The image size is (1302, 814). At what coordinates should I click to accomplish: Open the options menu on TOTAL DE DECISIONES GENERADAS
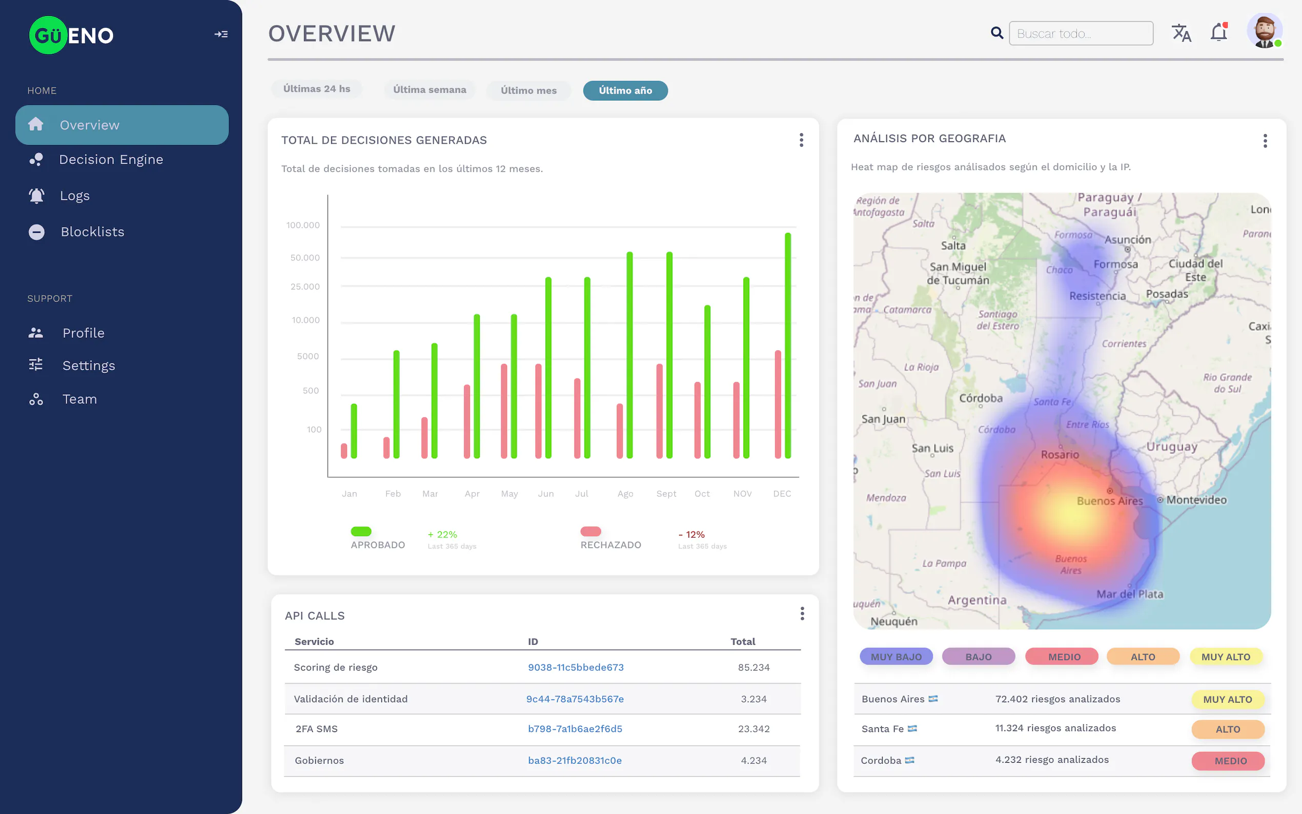[x=801, y=140]
